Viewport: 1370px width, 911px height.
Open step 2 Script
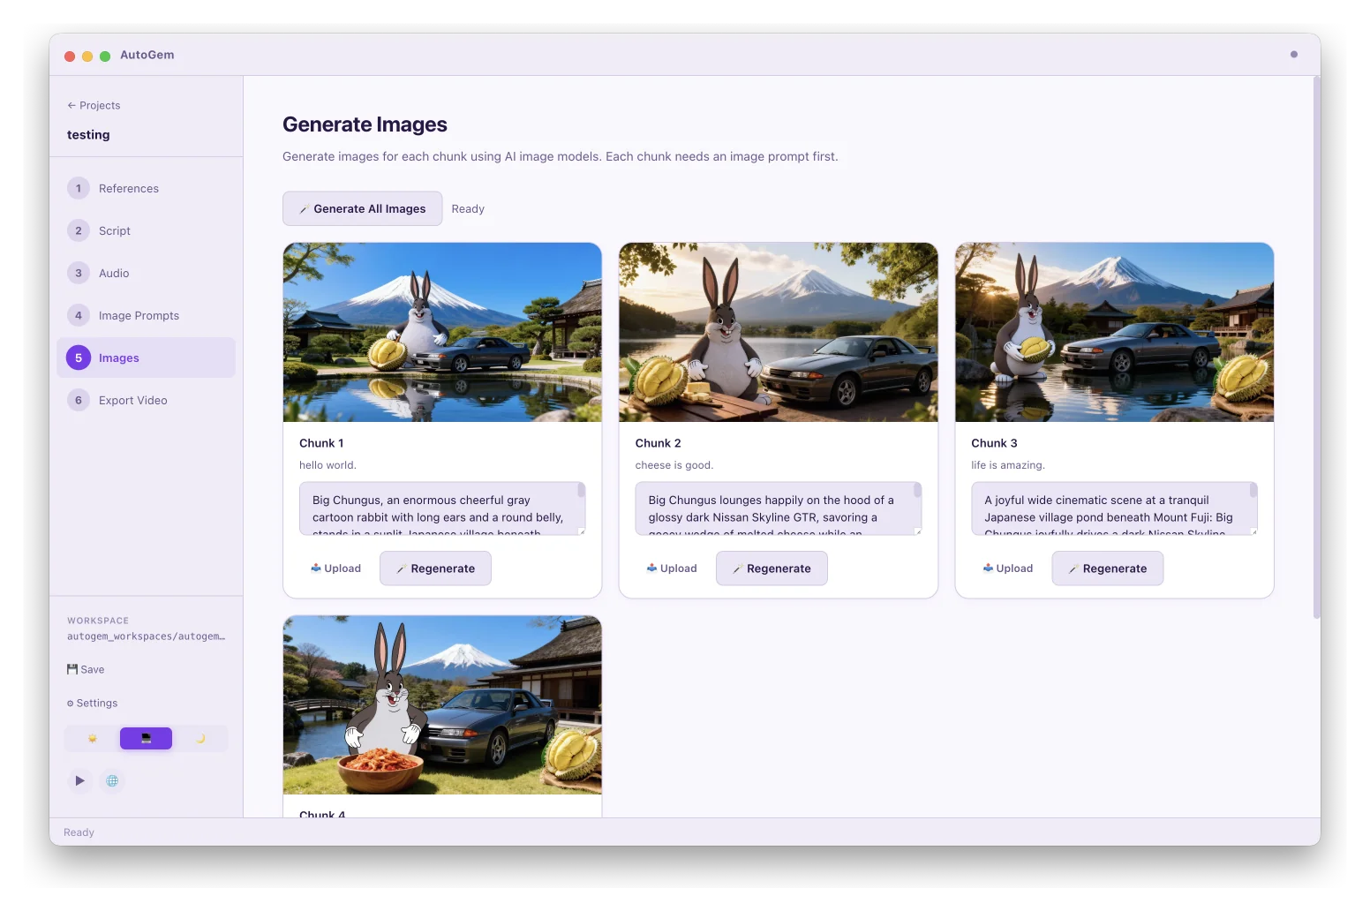[x=146, y=230]
